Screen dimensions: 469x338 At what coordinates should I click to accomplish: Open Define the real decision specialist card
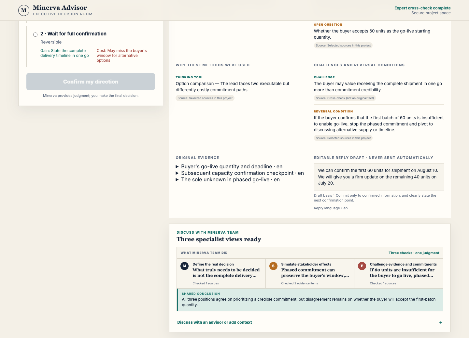221,273
